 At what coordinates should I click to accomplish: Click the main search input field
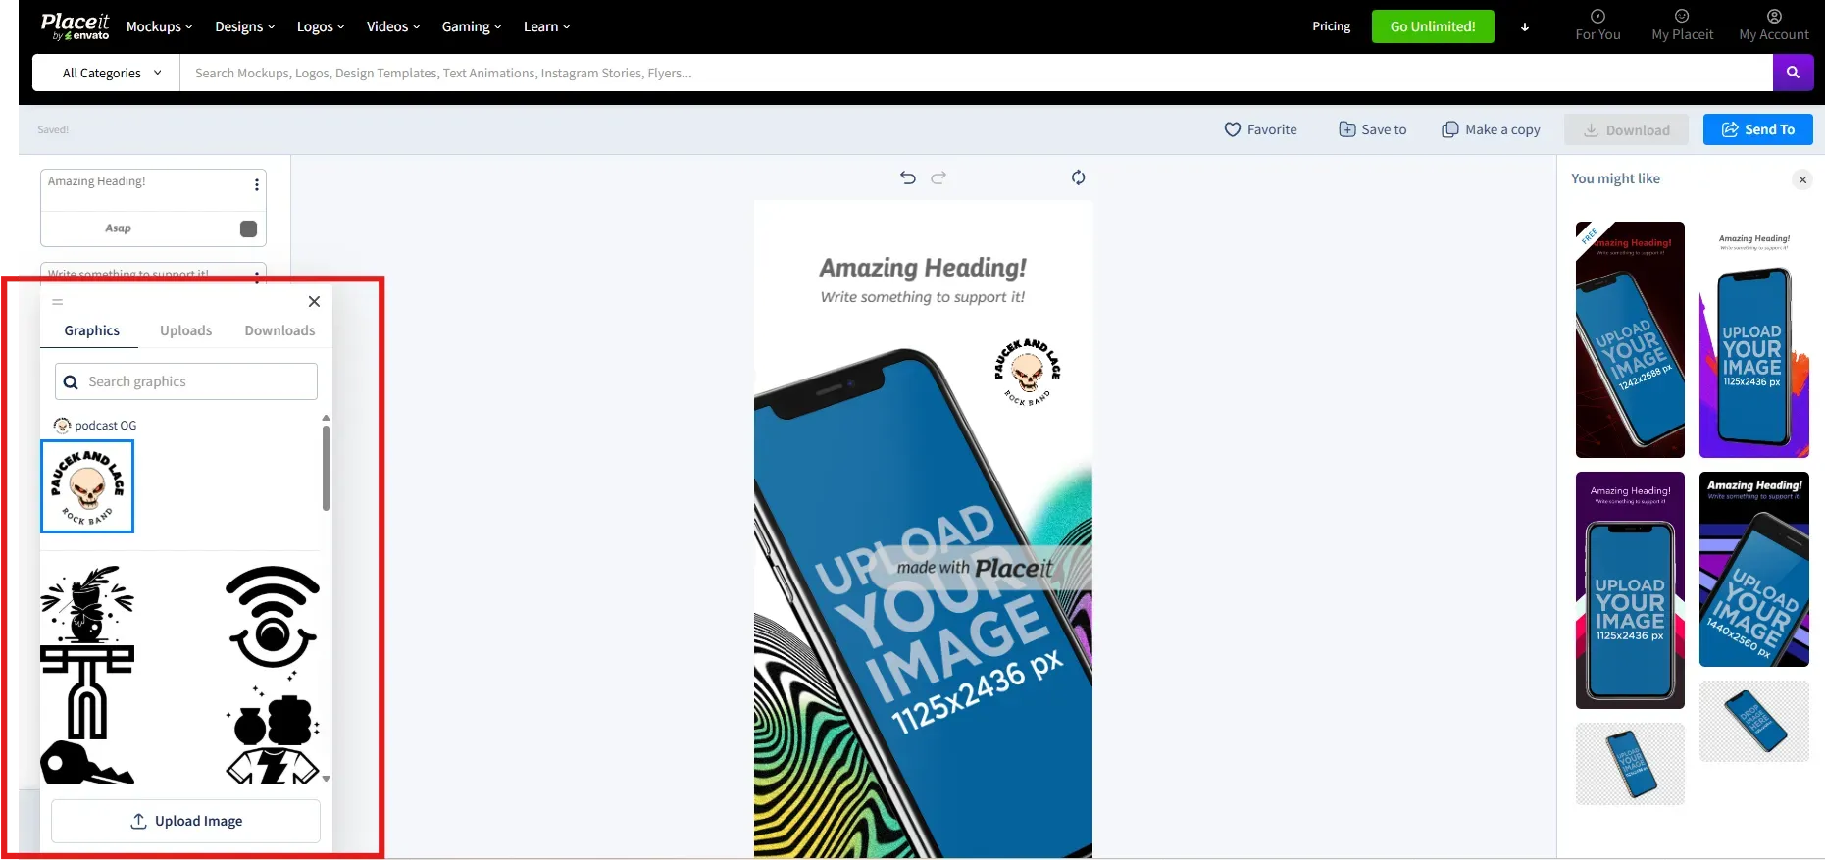pyautogui.click(x=976, y=73)
